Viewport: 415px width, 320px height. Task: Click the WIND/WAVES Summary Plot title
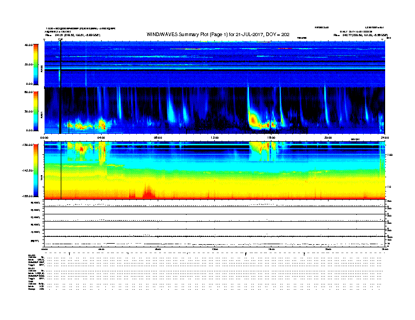point(218,35)
